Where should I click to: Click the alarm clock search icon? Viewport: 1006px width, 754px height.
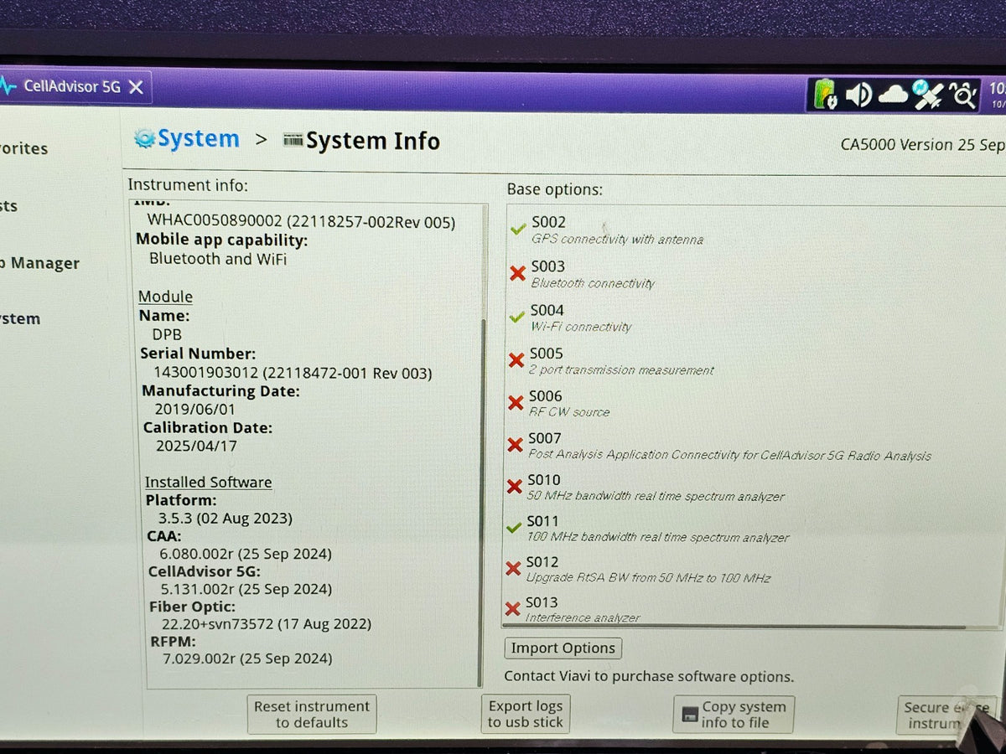tap(963, 96)
